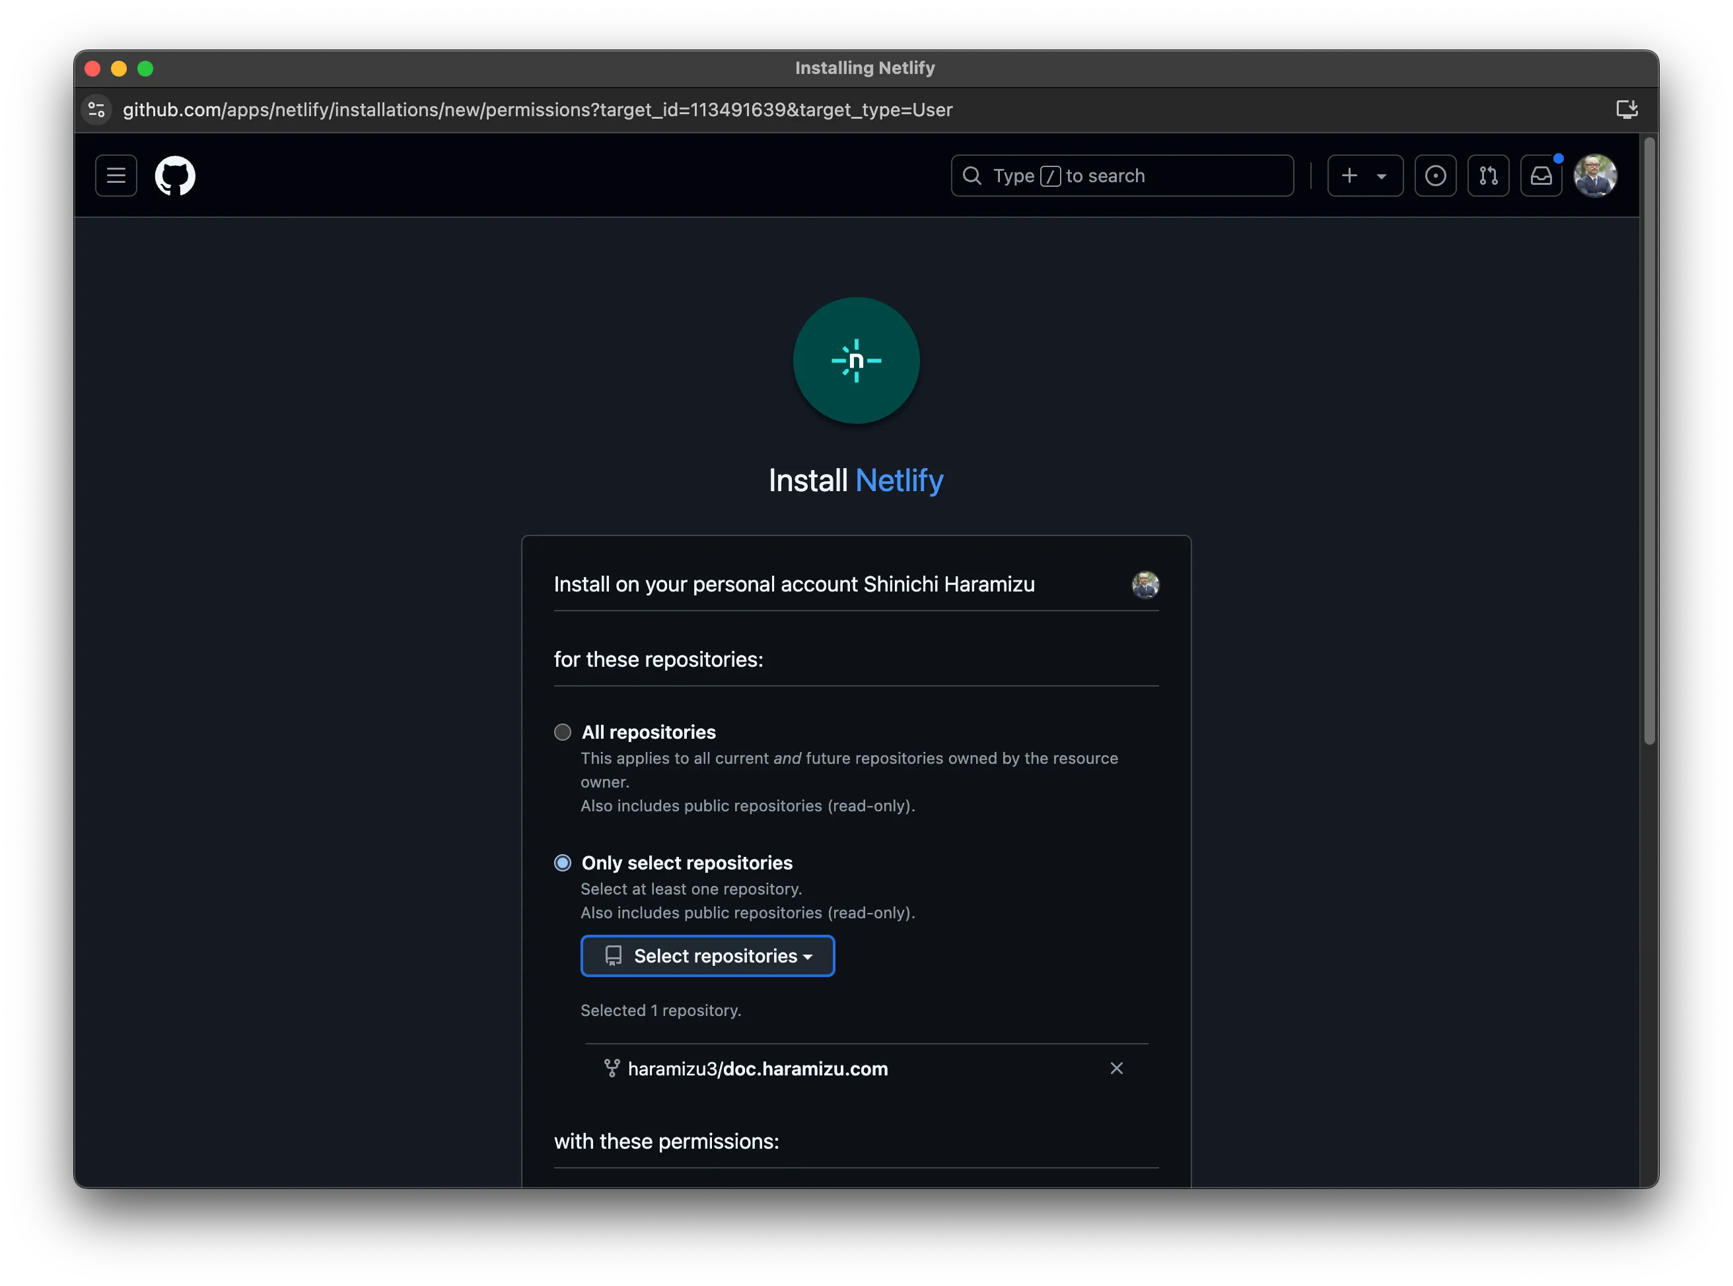
Task: Click the haramizu3/doc.haramizu.com repository name
Action: click(x=758, y=1069)
